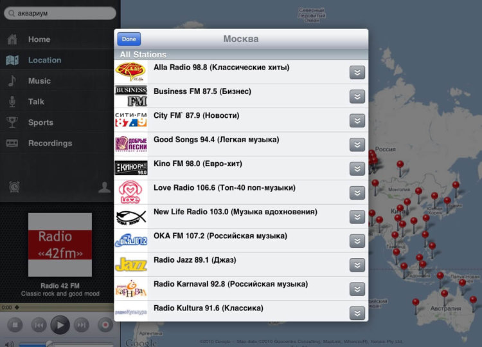
Task: Select the Location menu item
Action: 60,60
